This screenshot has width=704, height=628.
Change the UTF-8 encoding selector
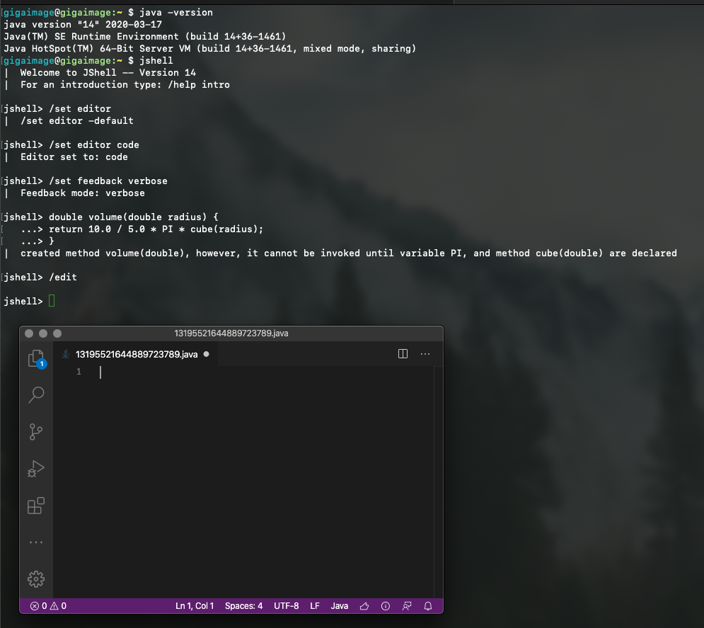(x=286, y=605)
